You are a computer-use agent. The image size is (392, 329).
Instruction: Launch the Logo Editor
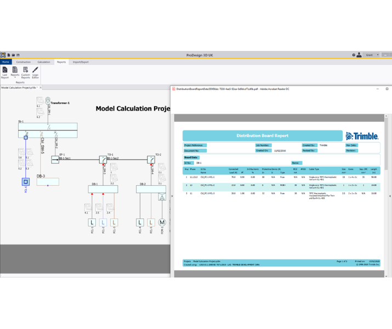click(35, 72)
